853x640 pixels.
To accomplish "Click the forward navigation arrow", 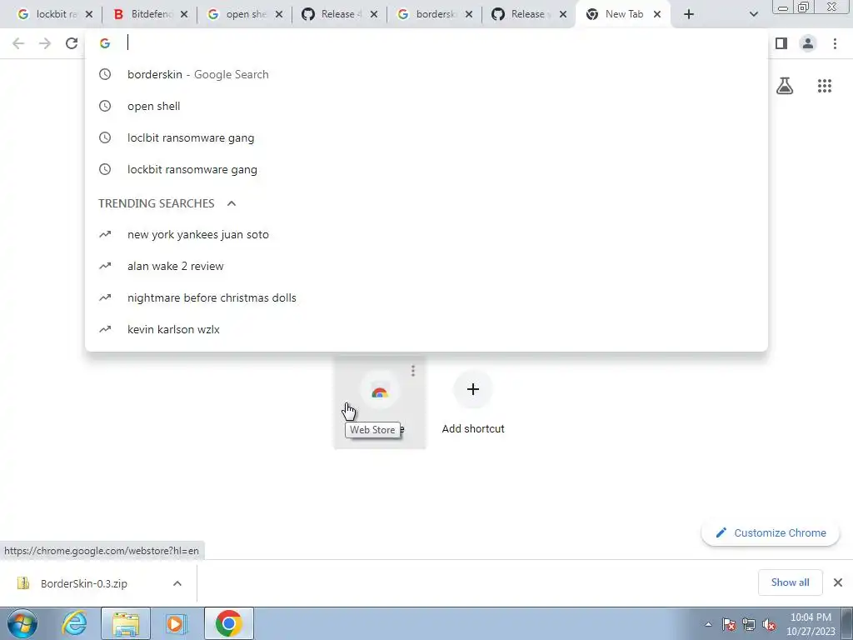I will pyautogui.click(x=45, y=43).
